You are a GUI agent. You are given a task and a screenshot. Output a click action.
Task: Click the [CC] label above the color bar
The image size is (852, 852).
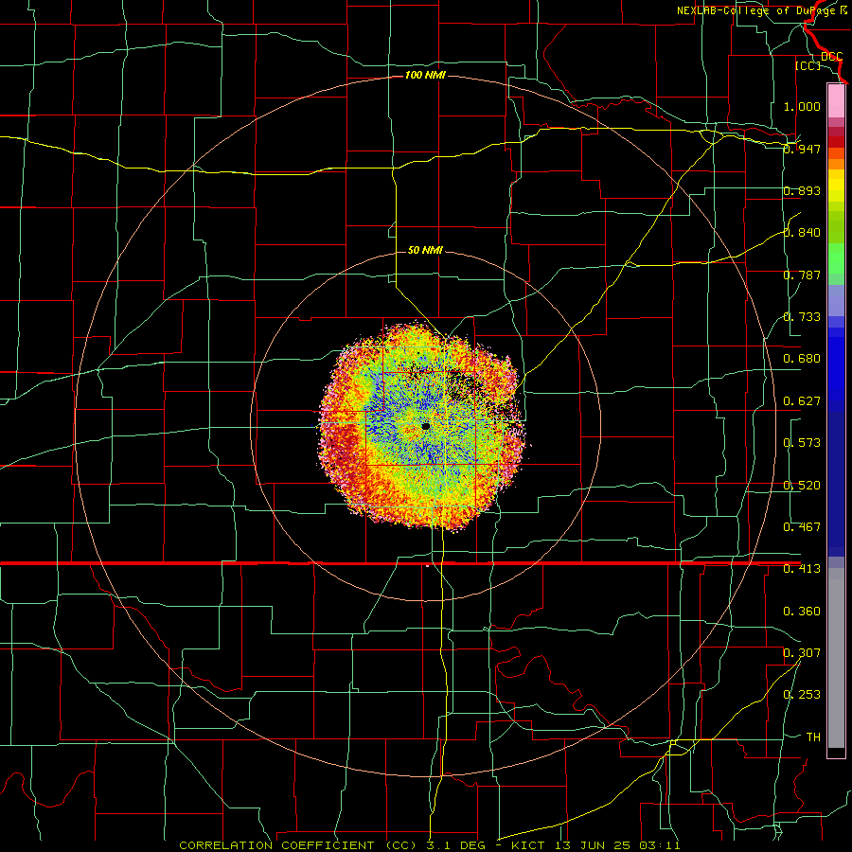coord(808,66)
